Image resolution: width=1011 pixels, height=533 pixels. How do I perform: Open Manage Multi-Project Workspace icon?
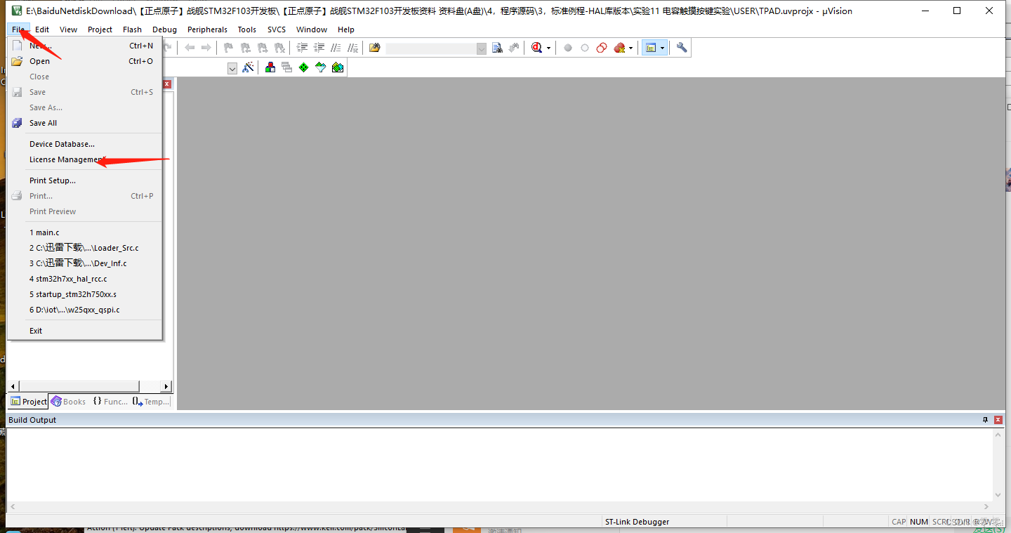[286, 67]
